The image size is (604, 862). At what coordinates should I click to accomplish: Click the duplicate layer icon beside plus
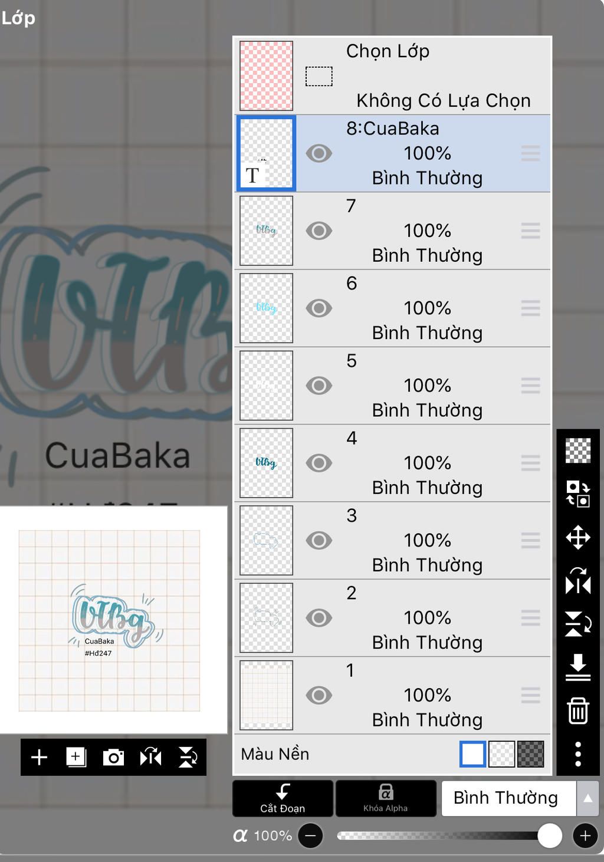coord(76,757)
